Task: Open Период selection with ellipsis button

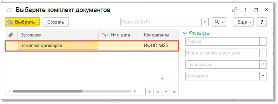Action: pyautogui.click(x=263, y=42)
